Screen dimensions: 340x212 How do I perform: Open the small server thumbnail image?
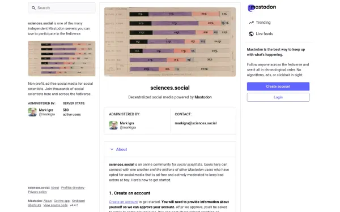pyautogui.click(x=62, y=59)
